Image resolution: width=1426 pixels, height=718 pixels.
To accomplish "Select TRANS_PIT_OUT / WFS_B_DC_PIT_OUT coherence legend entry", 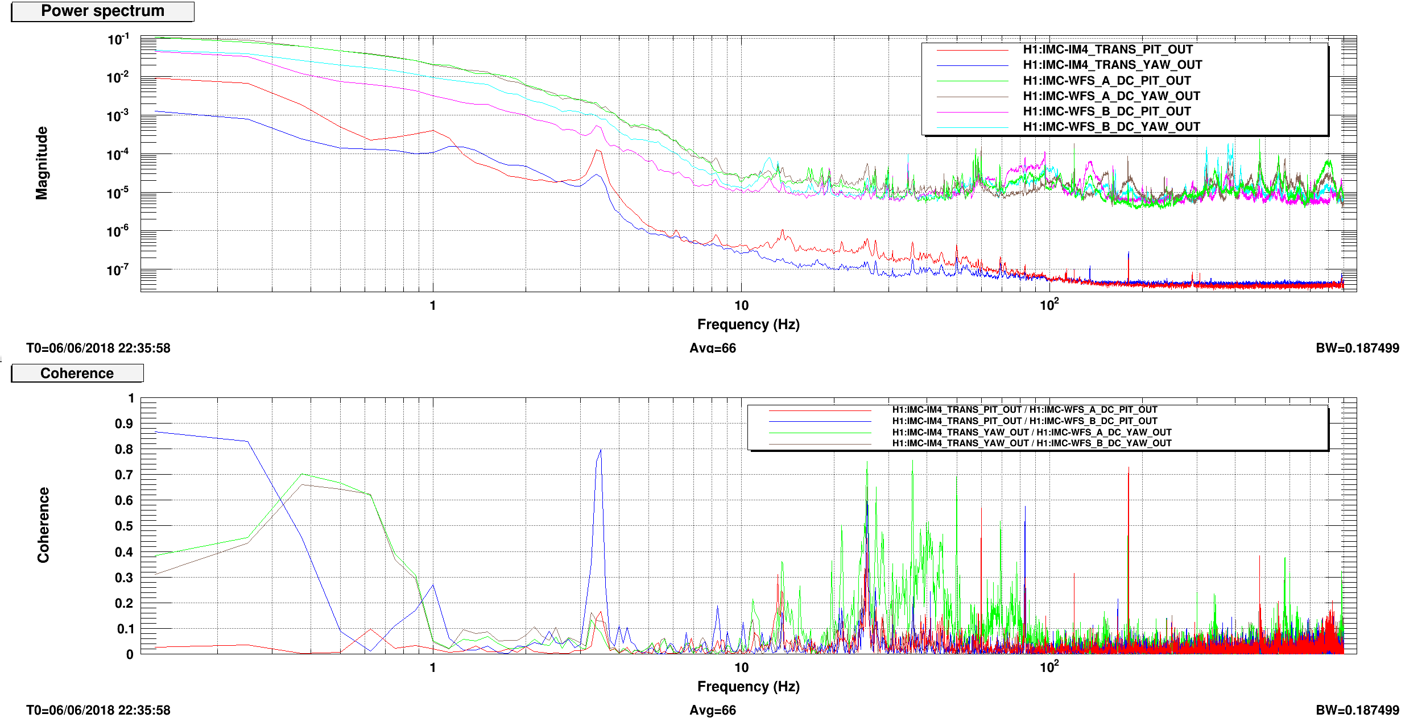I will (x=1024, y=421).
